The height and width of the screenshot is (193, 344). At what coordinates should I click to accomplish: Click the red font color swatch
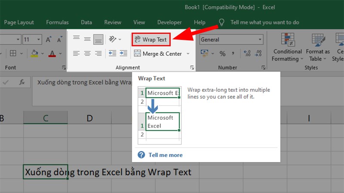pyautogui.click(x=52, y=54)
